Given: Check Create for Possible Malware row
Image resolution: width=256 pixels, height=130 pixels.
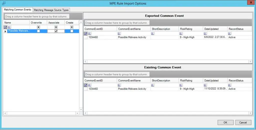Looking at the screenshot, I should tap(72, 31).
